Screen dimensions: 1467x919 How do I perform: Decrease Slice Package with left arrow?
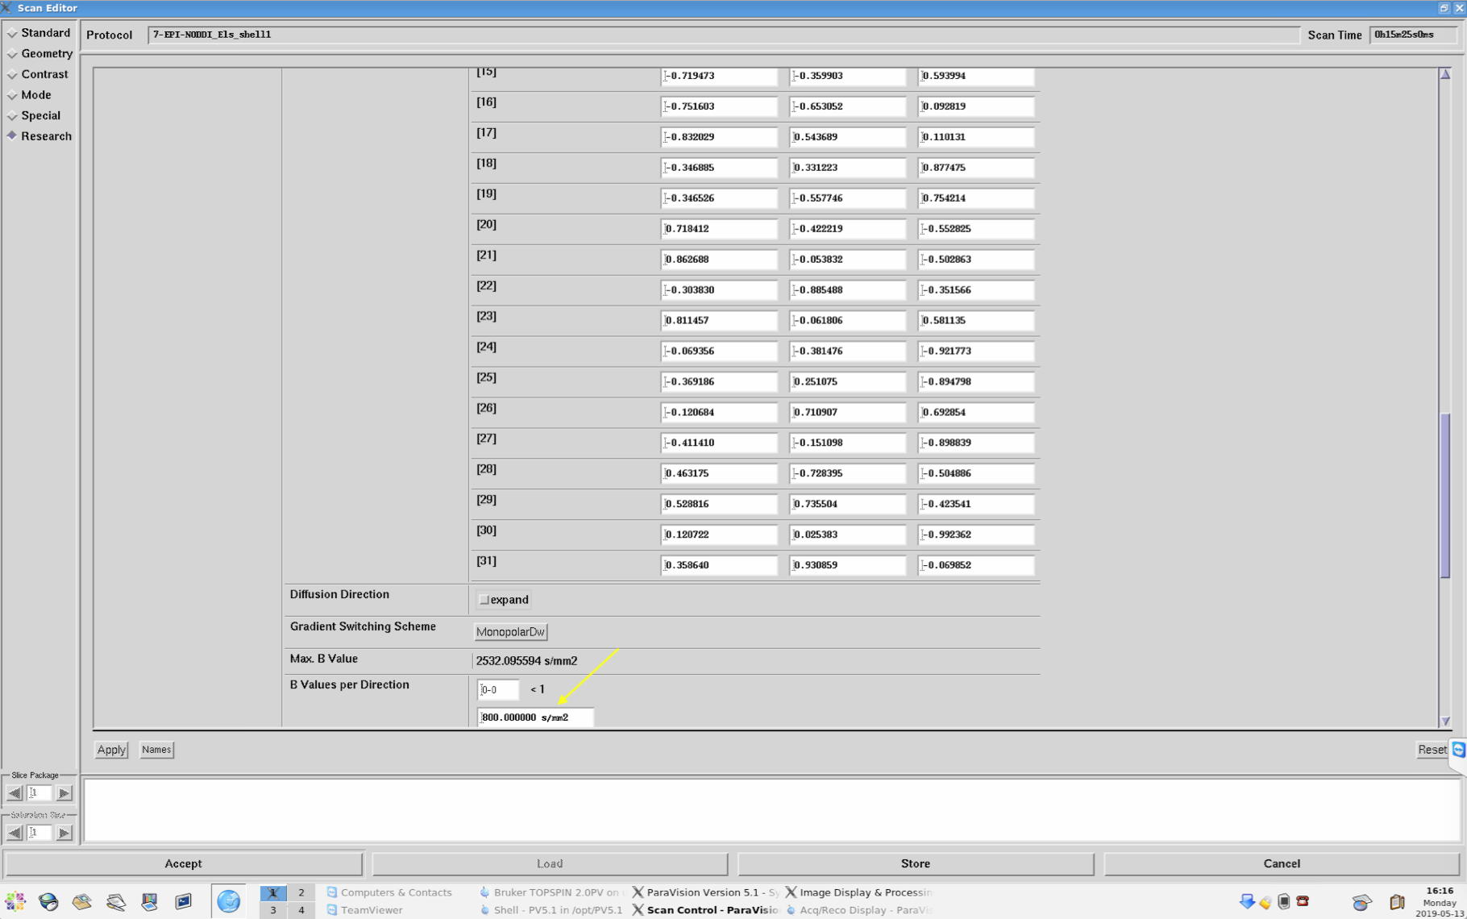(15, 793)
